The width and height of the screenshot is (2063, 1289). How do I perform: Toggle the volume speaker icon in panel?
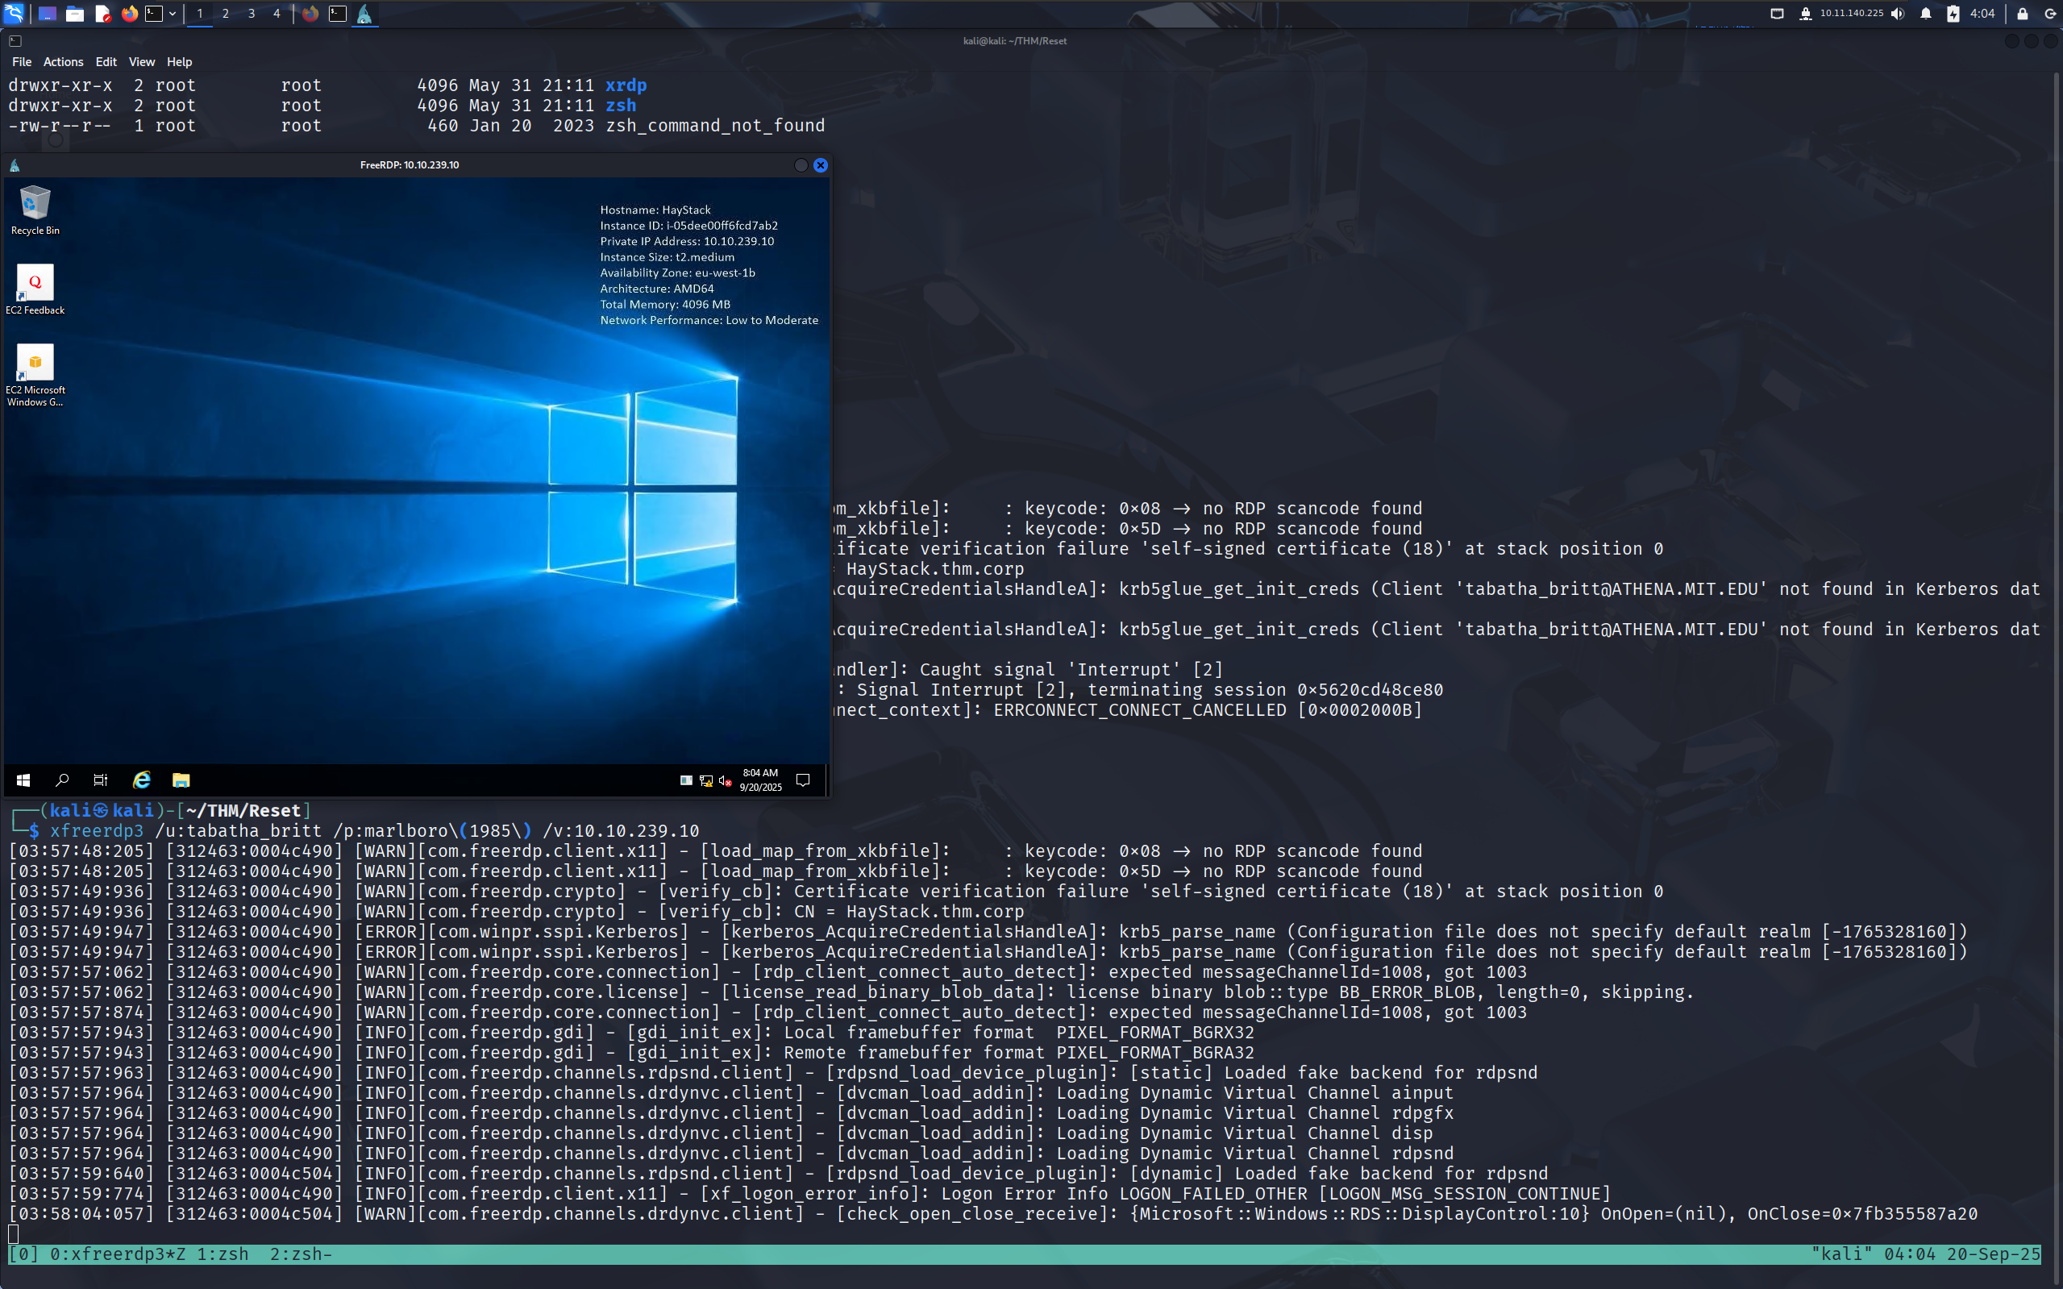1897,13
